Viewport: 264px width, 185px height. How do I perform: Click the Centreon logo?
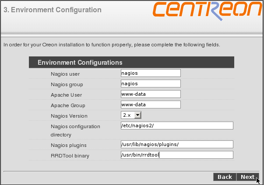[x=208, y=11]
